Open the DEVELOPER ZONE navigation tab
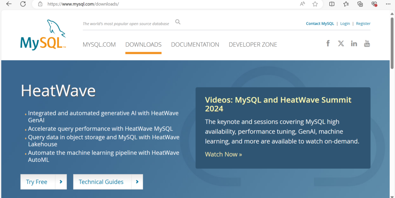 click(x=253, y=45)
